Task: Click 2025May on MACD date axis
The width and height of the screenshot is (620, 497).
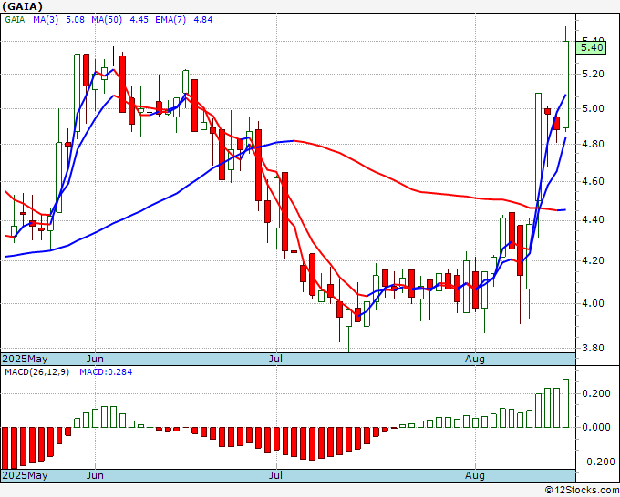Action: coord(25,475)
